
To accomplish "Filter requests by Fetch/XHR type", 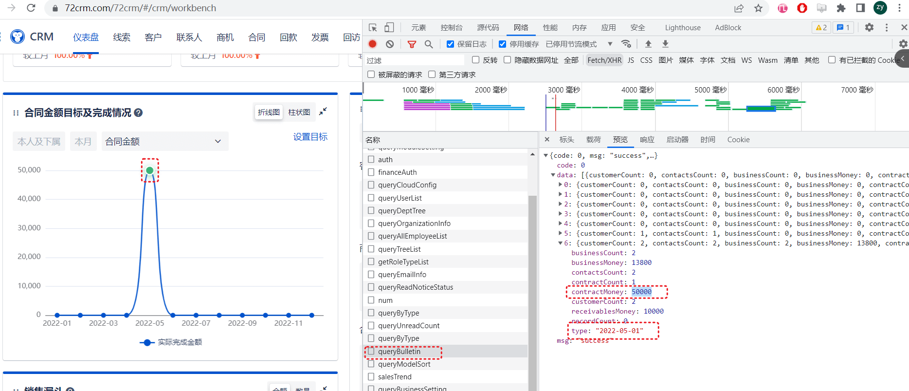I will pos(604,60).
